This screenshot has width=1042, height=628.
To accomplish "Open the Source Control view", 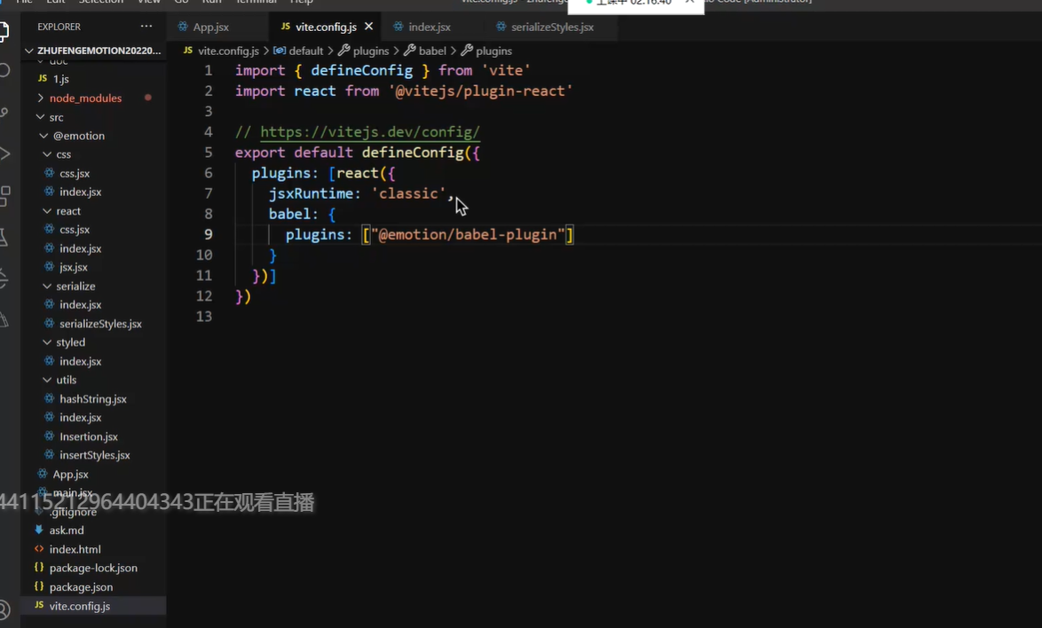I will tap(4, 113).
